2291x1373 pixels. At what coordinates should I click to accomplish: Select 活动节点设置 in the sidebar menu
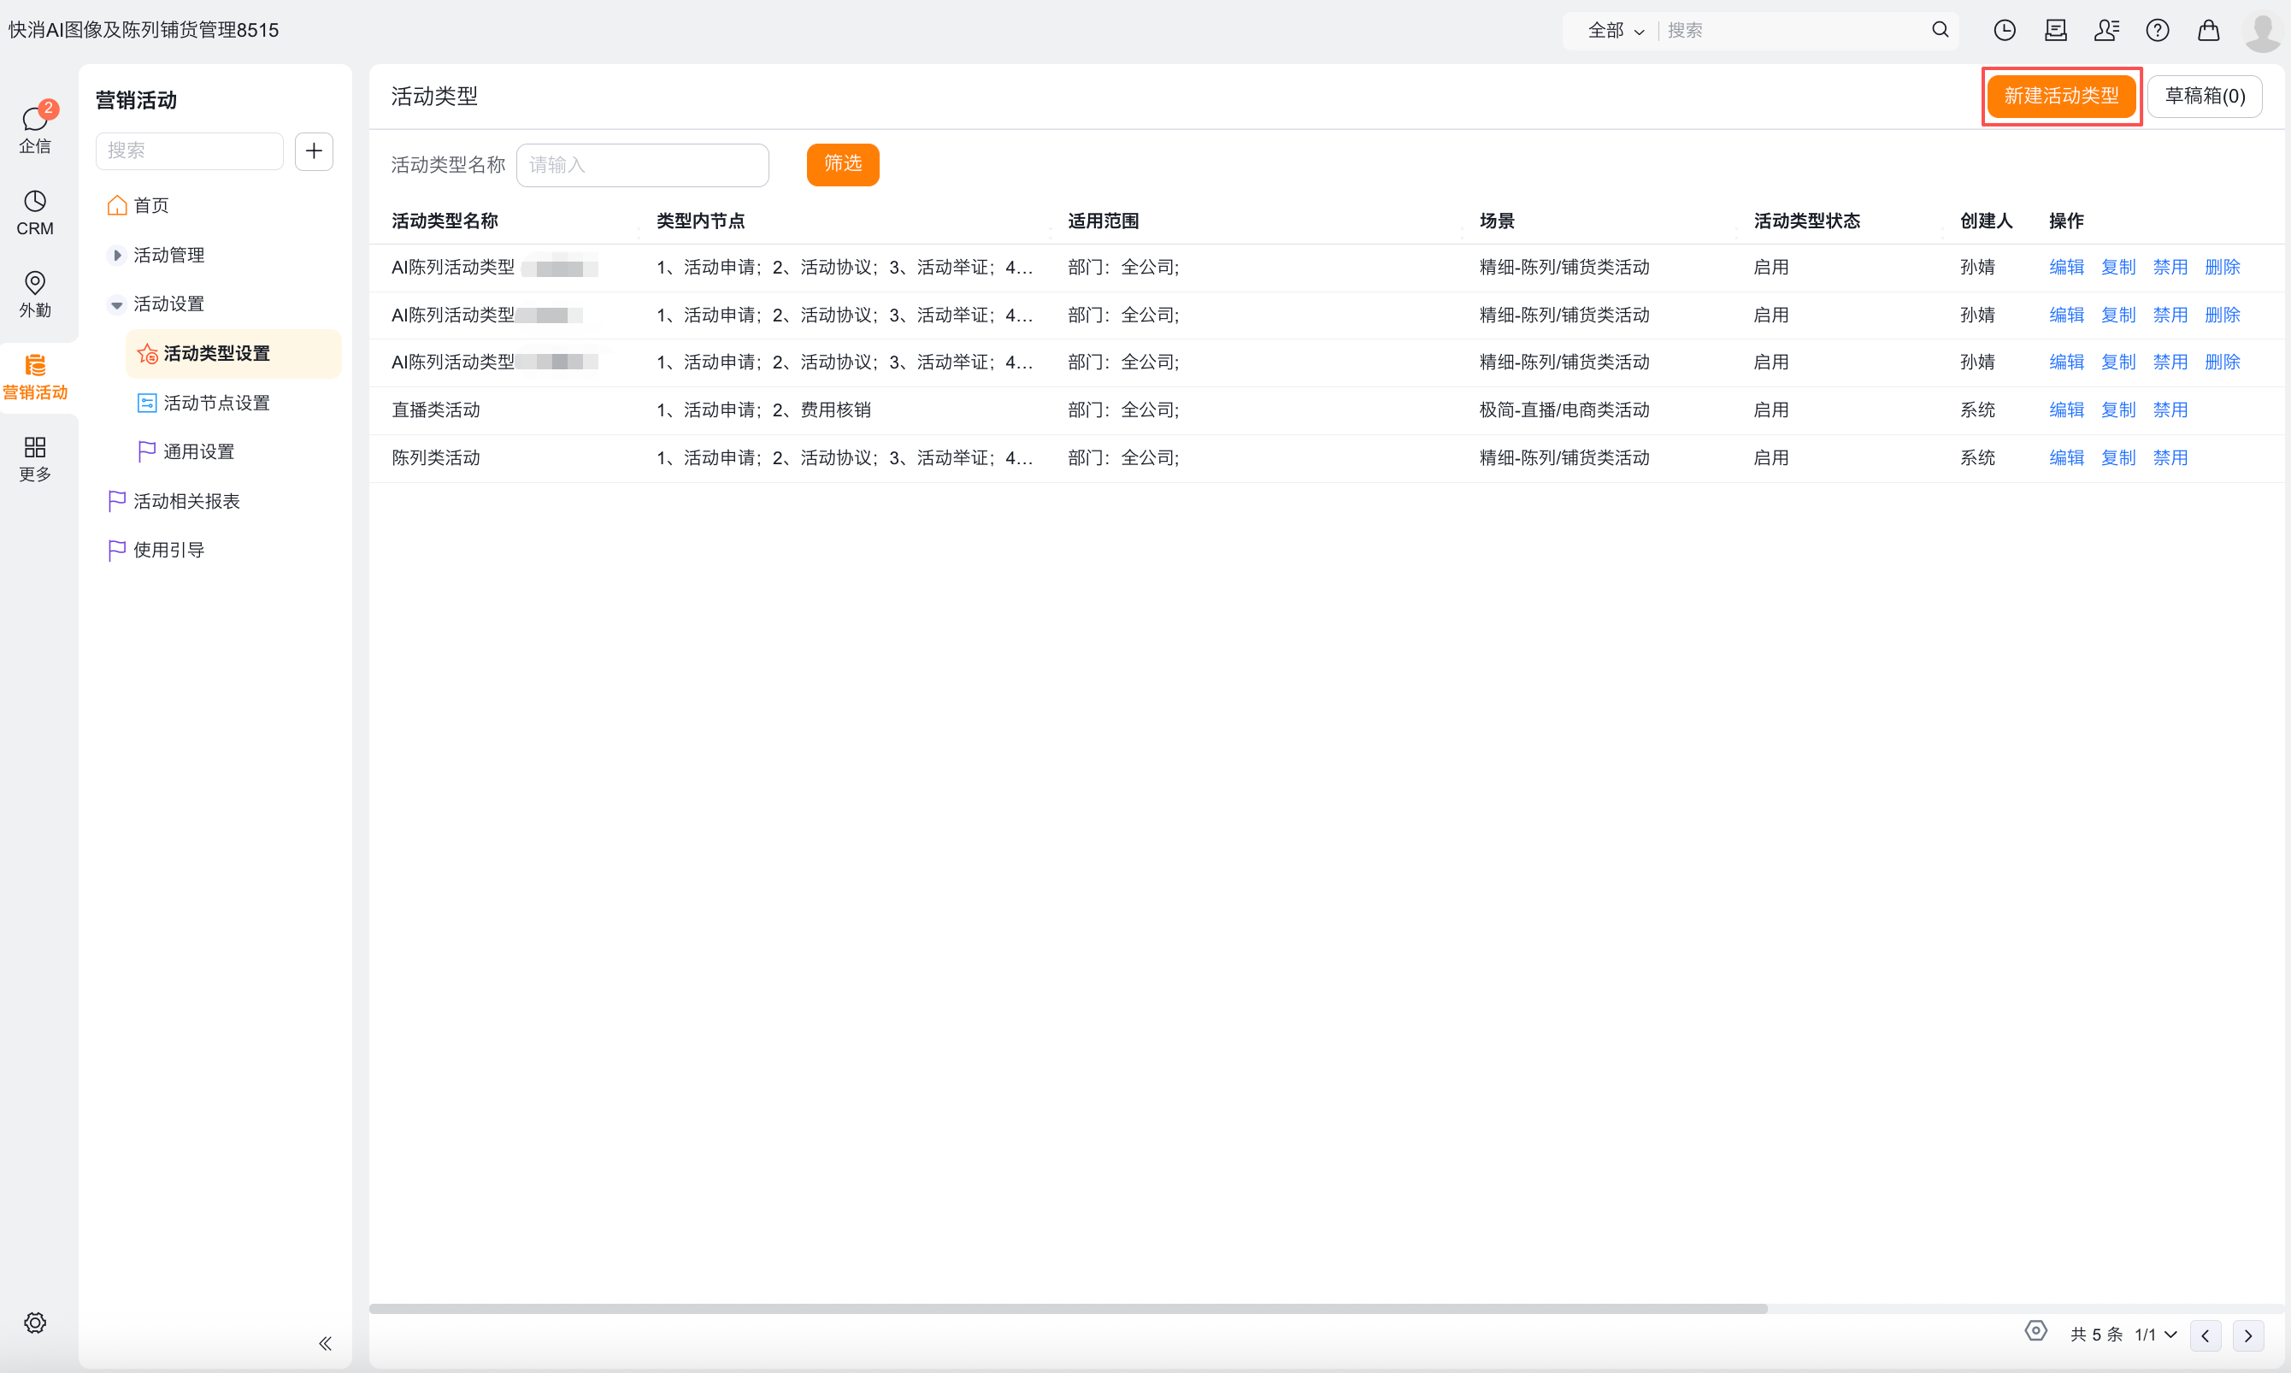tap(216, 404)
